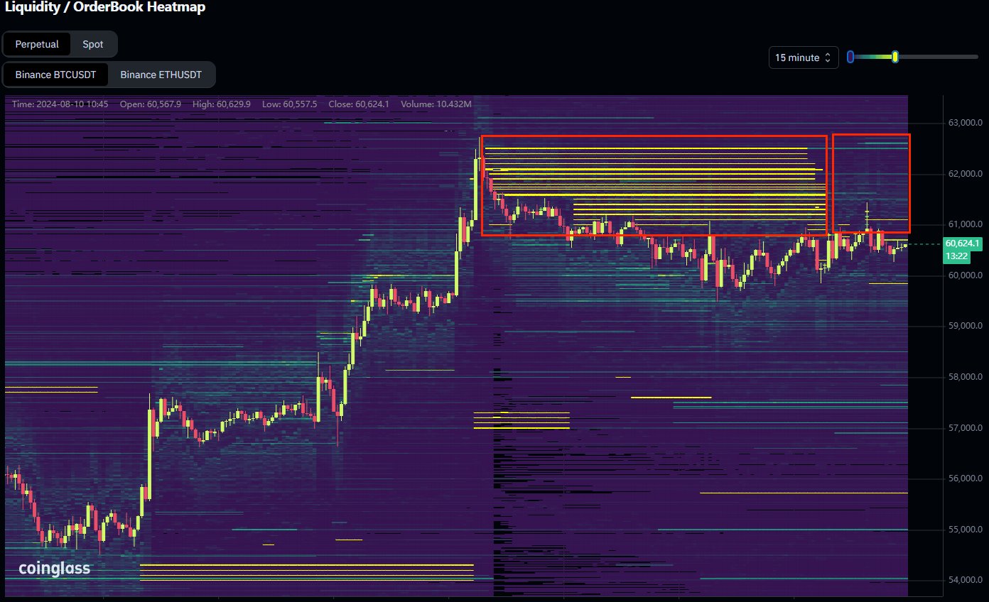Screen dimensions: 989x602
Task: Click the yellow right handle of heatmap slider
Action: click(x=895, y=57)
